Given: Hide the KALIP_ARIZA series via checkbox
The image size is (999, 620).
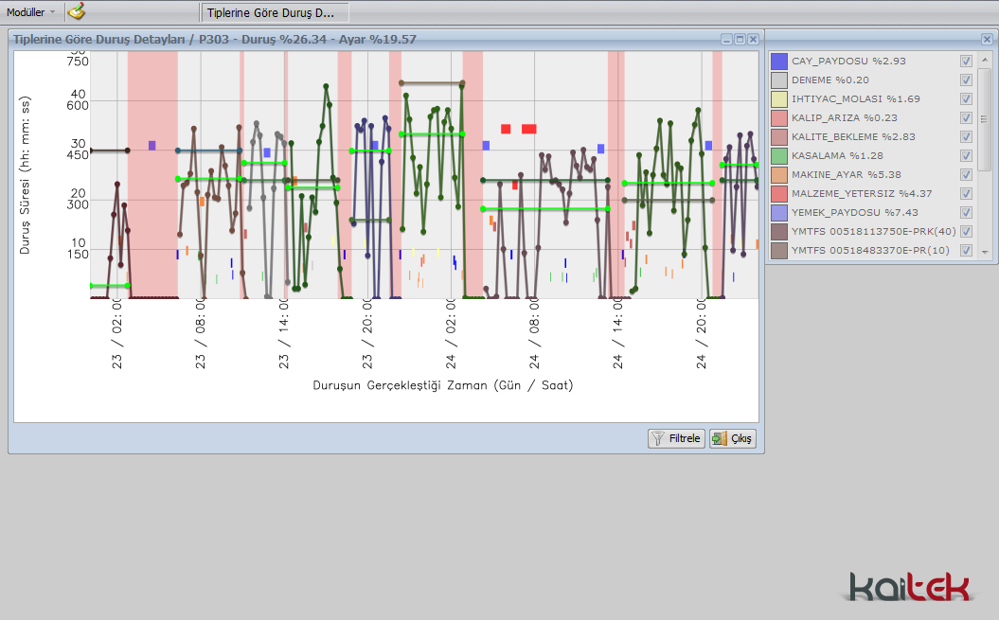Looking at the screenshot, I should [x=966, y=117].
